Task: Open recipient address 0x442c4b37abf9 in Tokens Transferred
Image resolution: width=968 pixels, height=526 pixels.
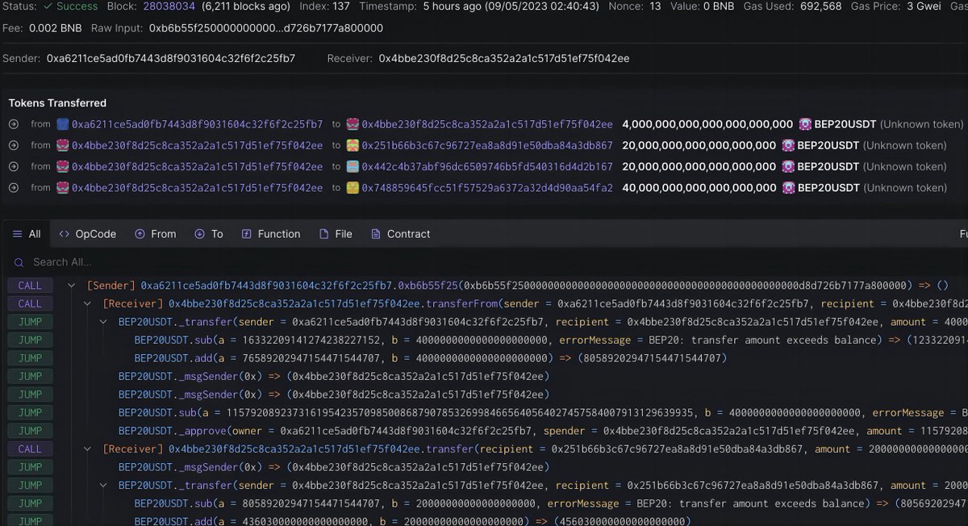Action: point(487,166)
